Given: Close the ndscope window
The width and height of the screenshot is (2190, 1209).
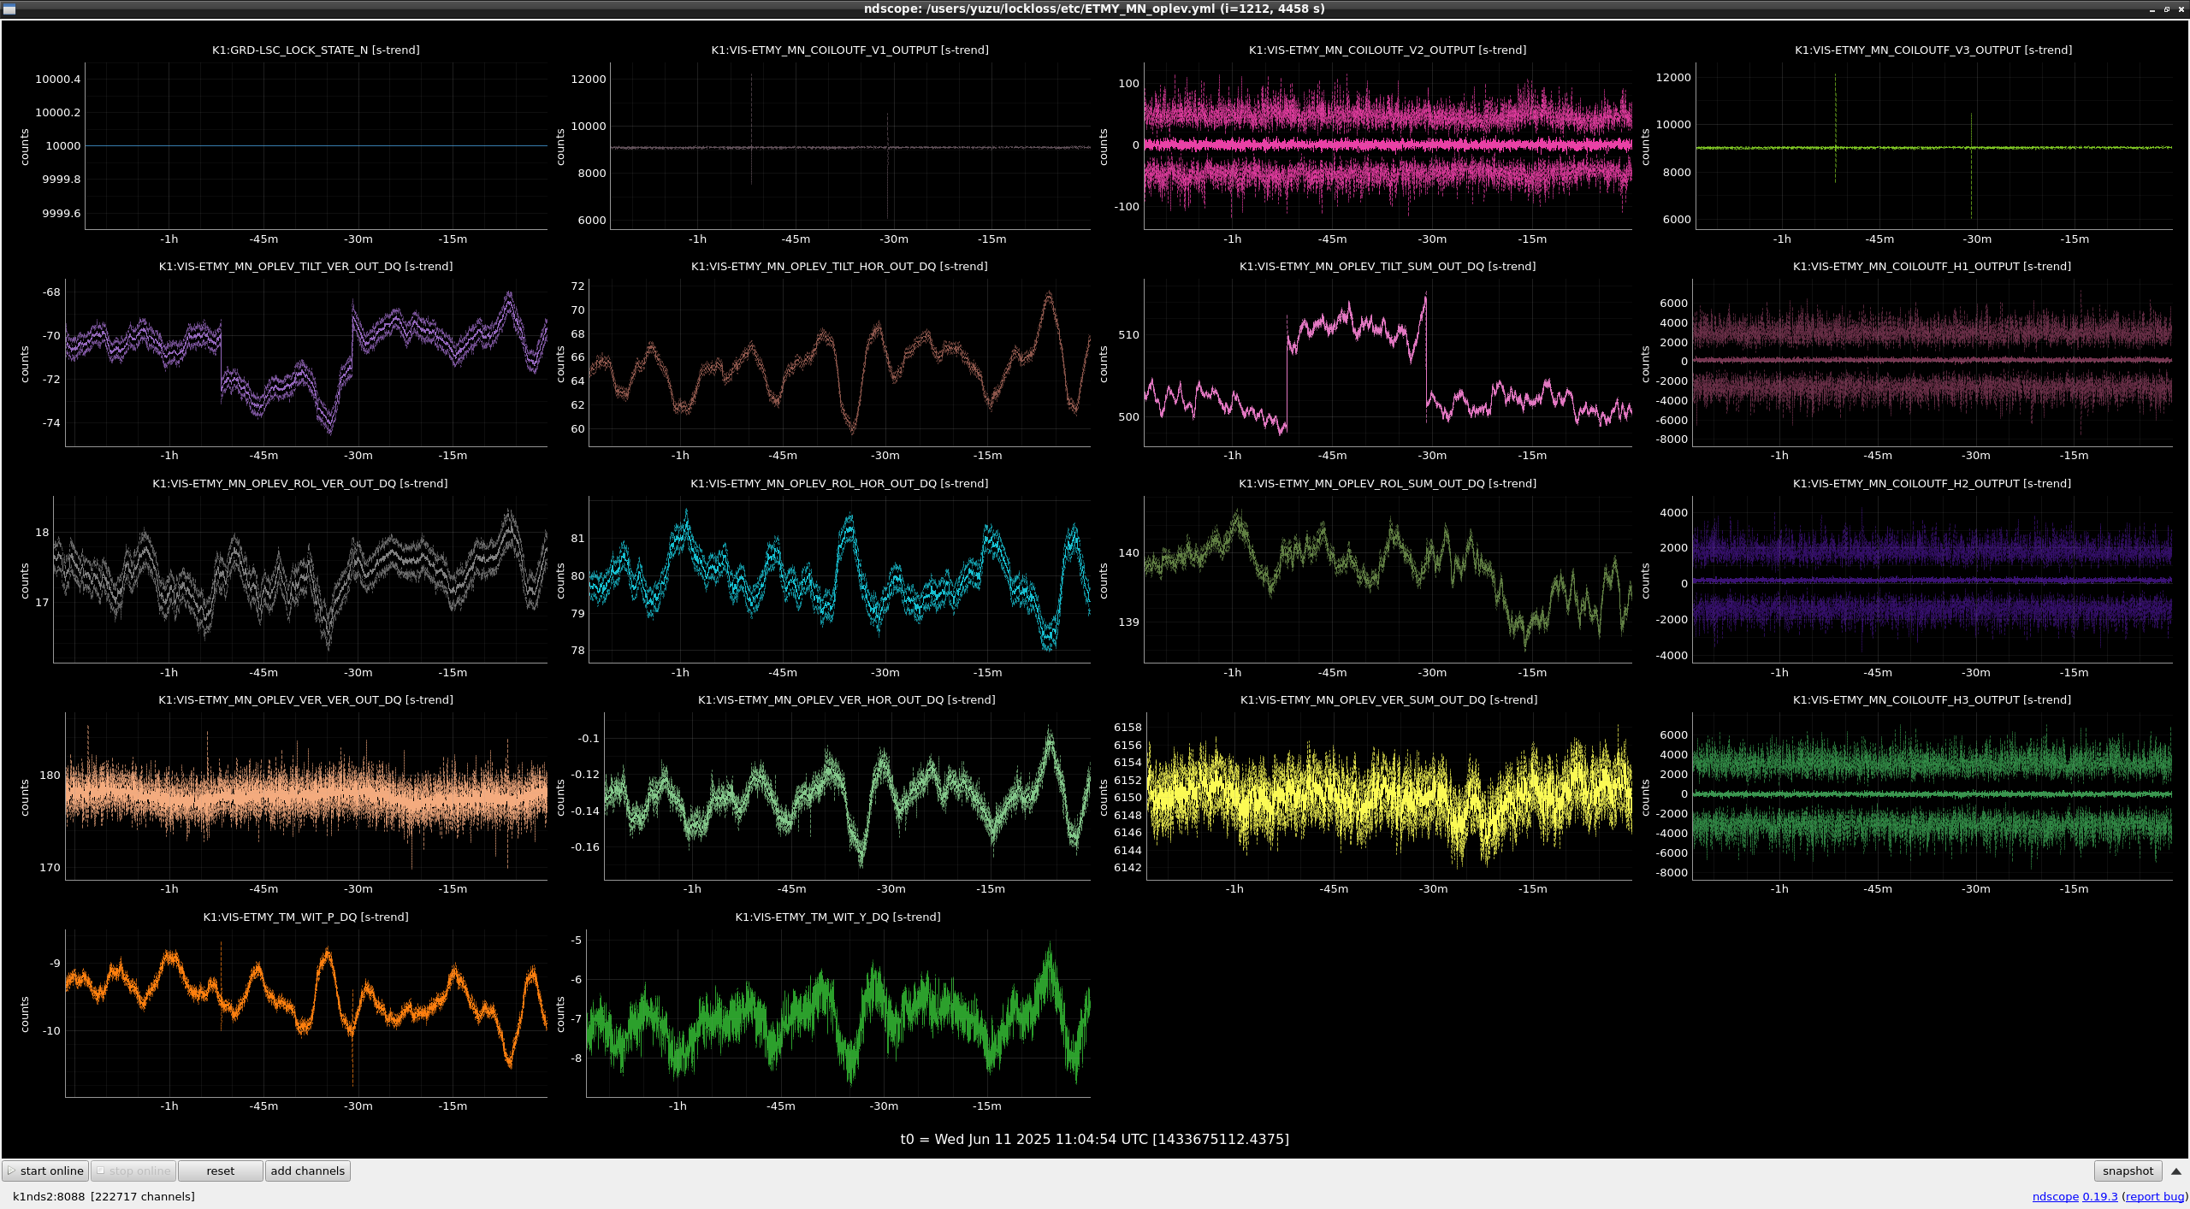Looking at the screenshot, I should (x=2181, y=9).
